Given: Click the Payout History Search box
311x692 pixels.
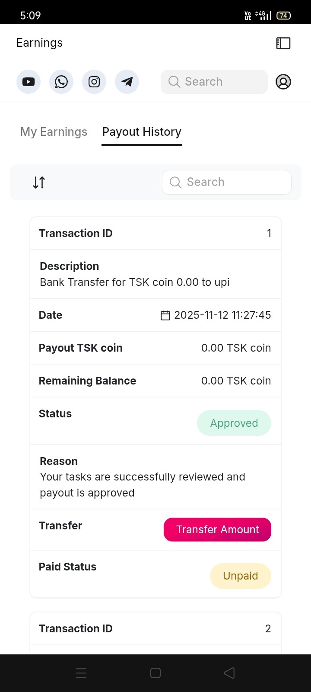Looking at the screenshot, I should [227, 182].
